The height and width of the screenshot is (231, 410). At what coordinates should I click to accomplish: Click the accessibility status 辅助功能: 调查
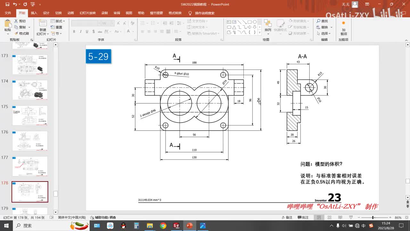pyautogui.click(x=103, y=218)
